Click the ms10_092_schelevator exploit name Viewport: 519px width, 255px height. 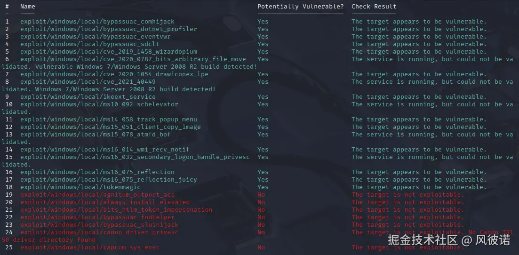[99, 104]
